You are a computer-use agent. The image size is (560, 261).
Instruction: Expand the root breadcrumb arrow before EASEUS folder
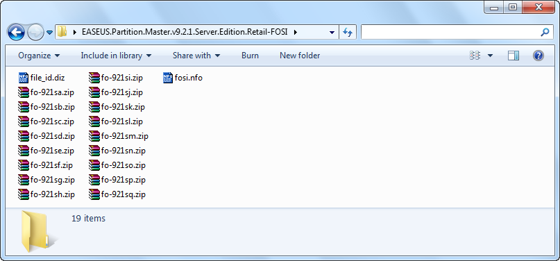click(x=75, y=32)
